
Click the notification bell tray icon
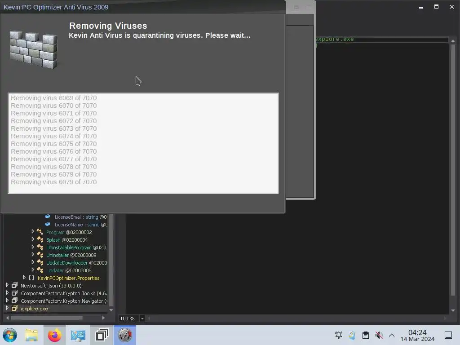click(x=339, y=335)
